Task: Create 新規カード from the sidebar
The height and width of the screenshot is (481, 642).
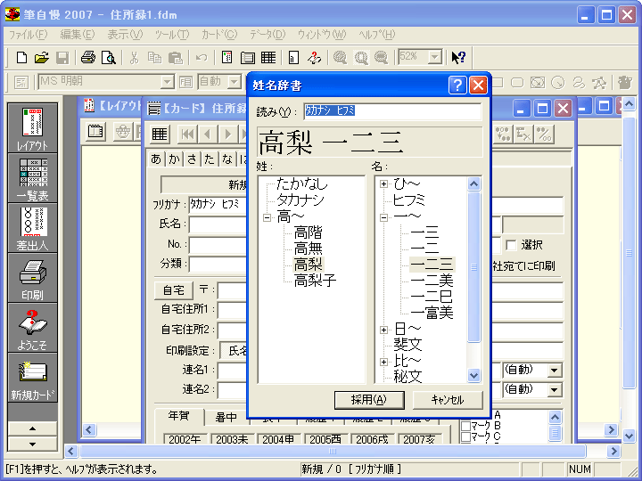Action: [32, 378]
